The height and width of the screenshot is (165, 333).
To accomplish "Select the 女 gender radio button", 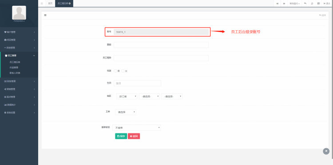I will 123,71.
